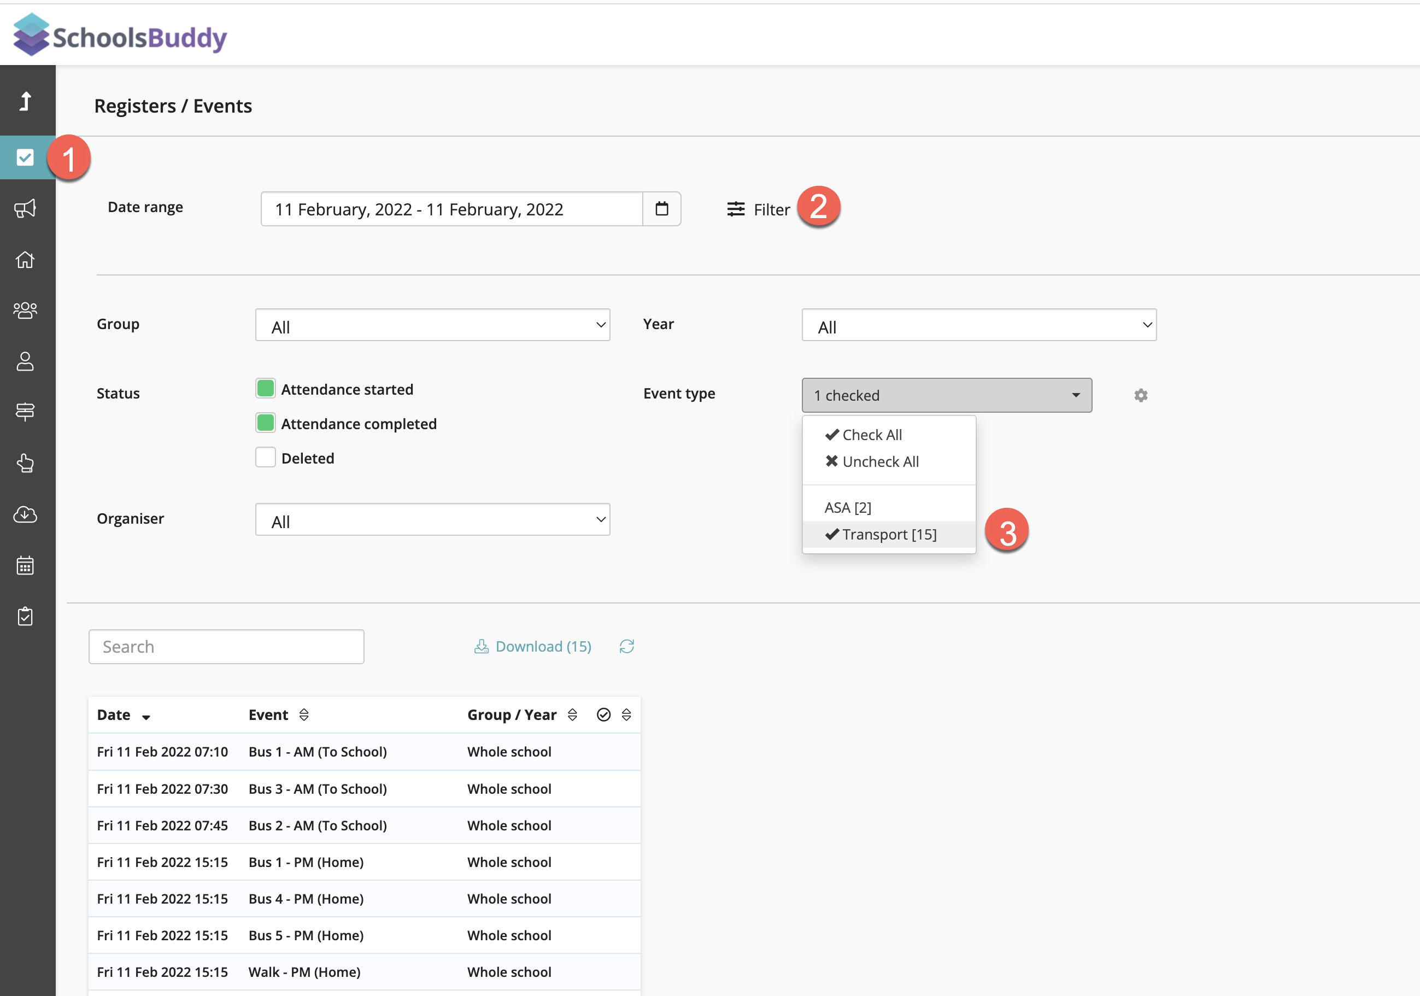Screen dimensions: 1420x996
Task: Collapse the Event type '1 checked' dropdown
Action: coord(947,395)
